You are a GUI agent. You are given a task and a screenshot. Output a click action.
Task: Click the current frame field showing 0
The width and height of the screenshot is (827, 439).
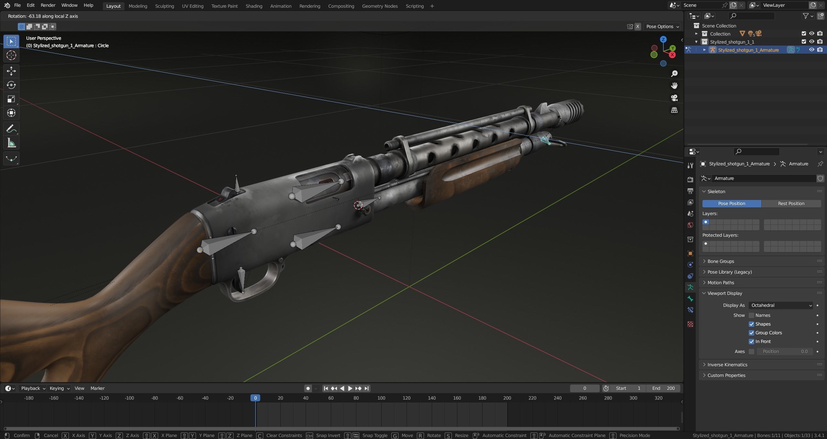click(x=584, y=388)
